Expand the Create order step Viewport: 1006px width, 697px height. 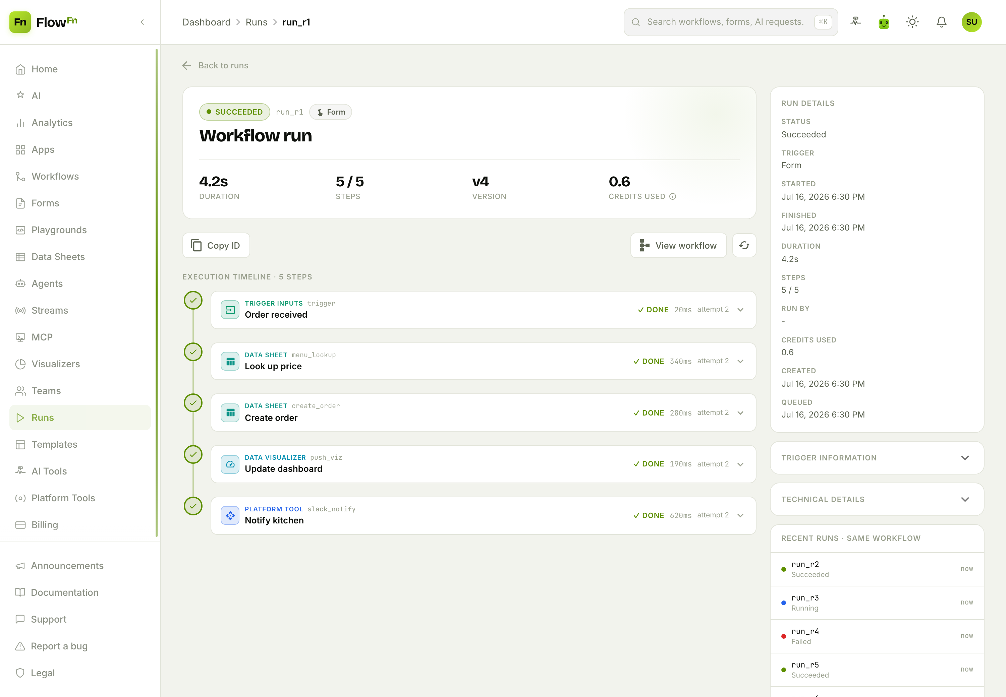tap(740, 413)
